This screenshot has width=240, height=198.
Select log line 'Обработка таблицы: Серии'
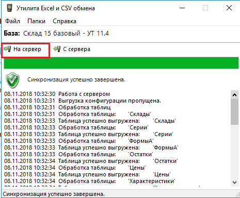(x=76, y=127)
